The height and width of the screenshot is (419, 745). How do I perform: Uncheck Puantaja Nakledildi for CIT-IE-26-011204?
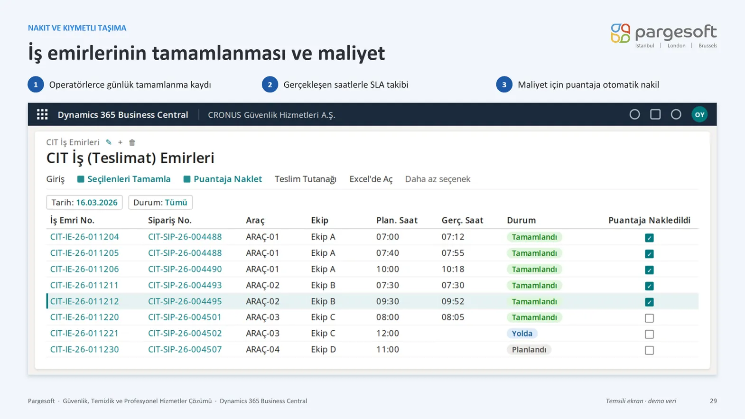(x=649, y=238)
